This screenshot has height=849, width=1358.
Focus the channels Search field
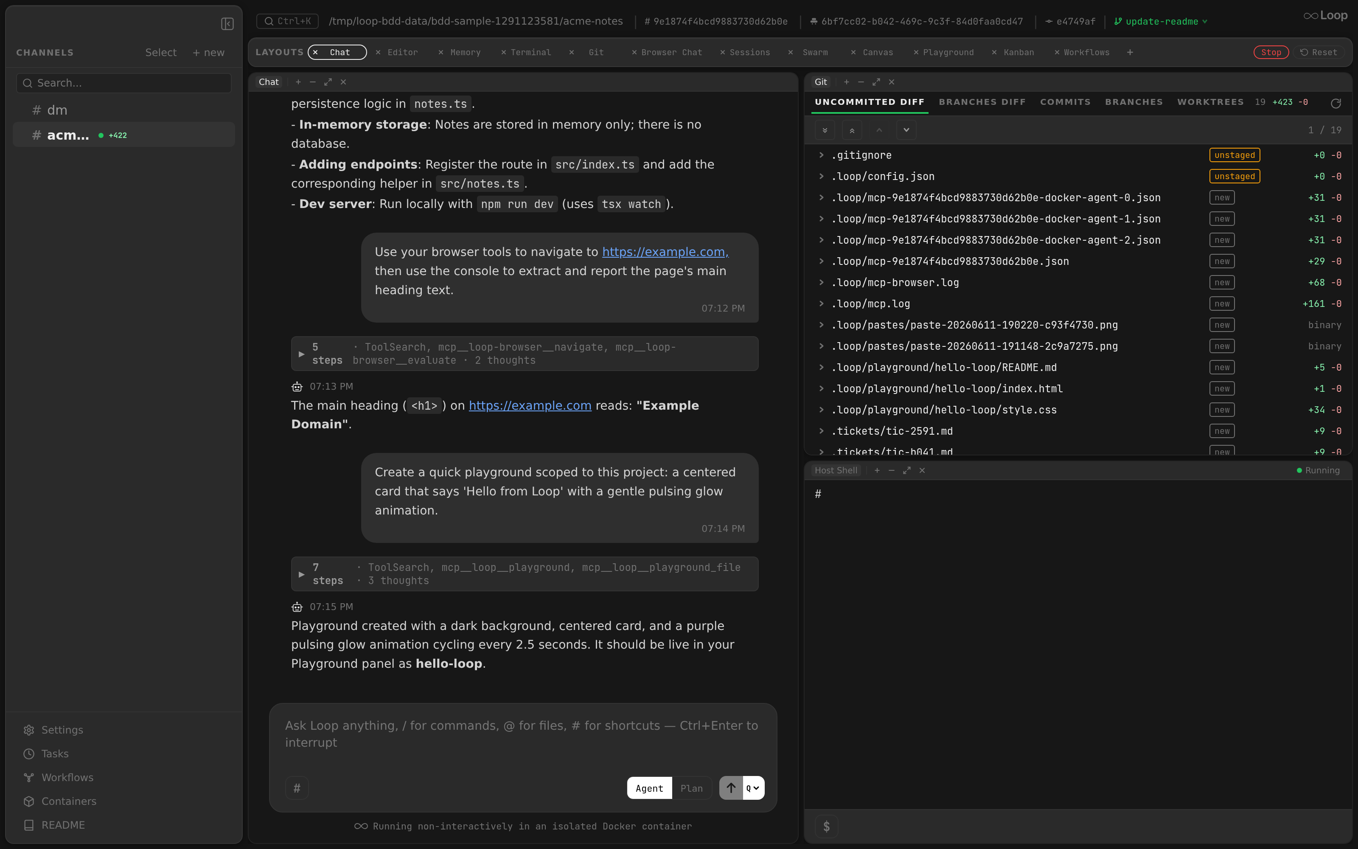pyautogui.click(x=124, y=83)
